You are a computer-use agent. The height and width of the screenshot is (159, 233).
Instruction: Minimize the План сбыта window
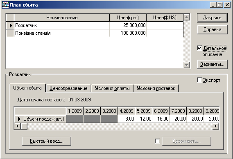tap(213, 5)
